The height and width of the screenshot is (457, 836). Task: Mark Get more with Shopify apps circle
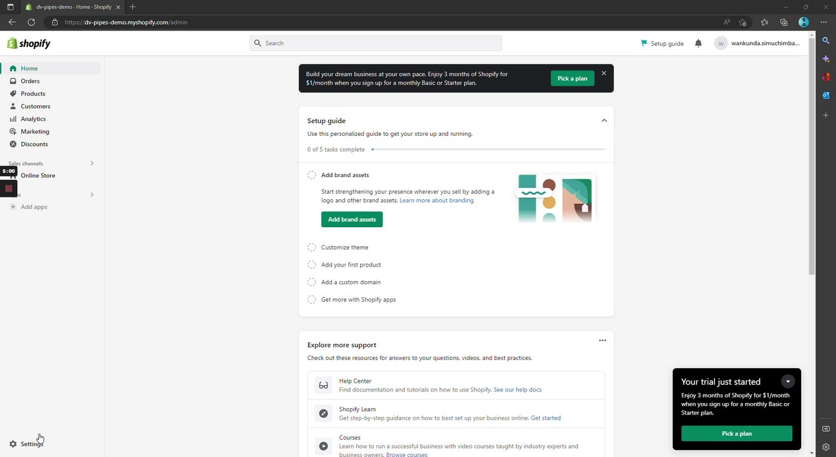(312, 300)
